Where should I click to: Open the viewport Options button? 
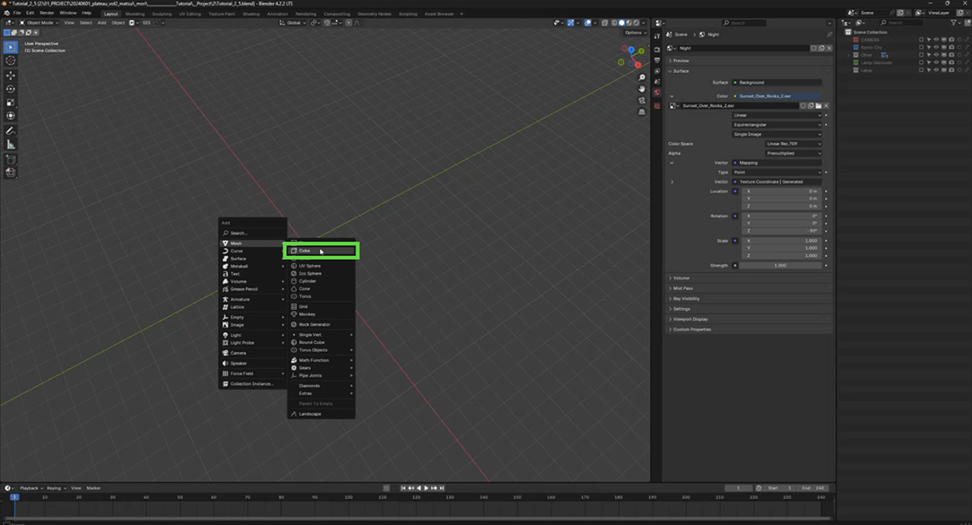(634, 32)
